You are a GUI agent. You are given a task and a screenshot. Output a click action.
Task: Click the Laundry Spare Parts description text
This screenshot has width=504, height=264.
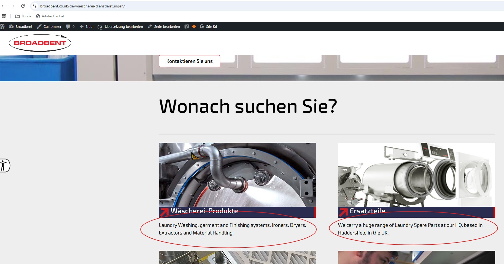[x=410, y=229]
